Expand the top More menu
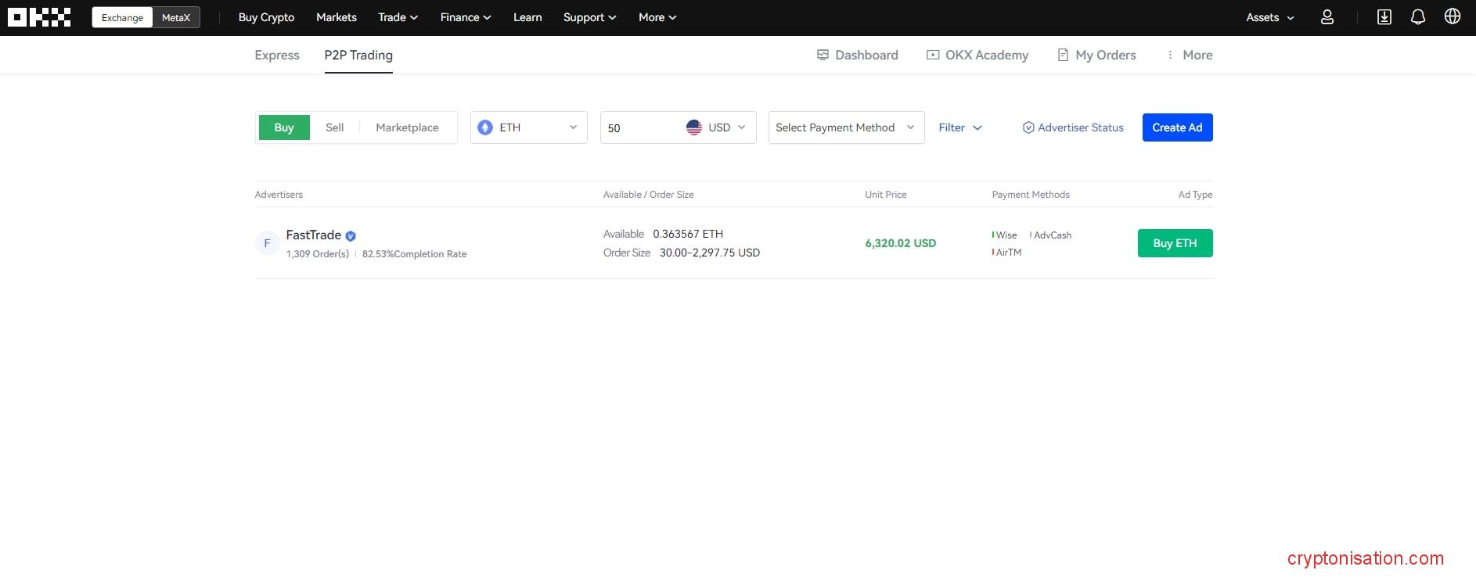 (x=657, y=17)
